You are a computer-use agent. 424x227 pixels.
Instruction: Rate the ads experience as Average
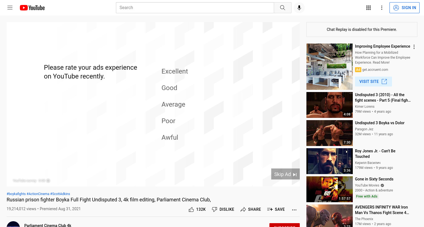(x=173, y=104)
